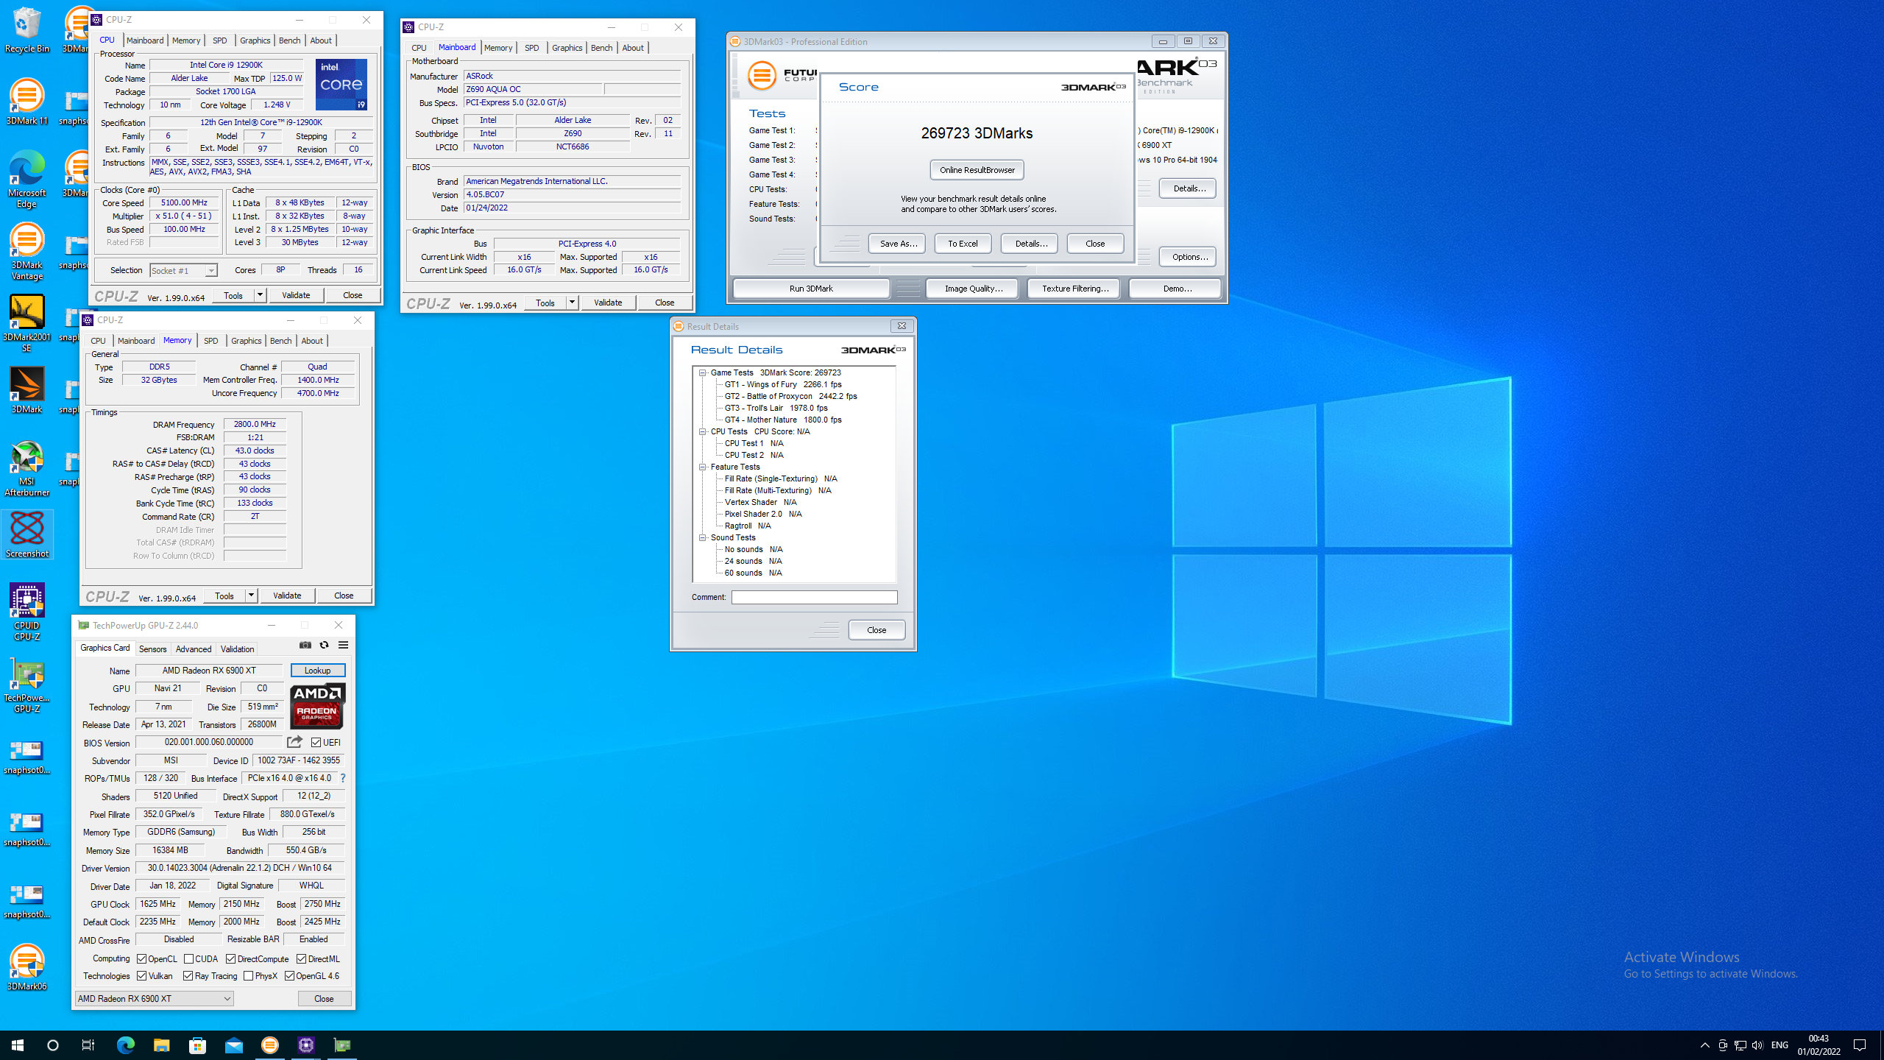Open GPU-Z hamburger menu icon

[x=343, y=645]
